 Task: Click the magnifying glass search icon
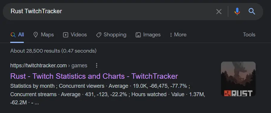[252, 11]
